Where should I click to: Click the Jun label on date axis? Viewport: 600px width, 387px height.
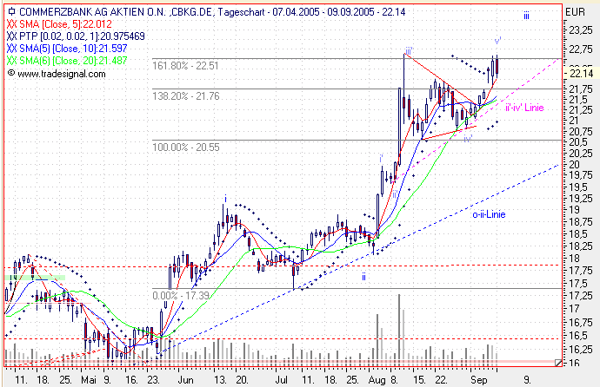pyautogui.click(x=185, y=380)
